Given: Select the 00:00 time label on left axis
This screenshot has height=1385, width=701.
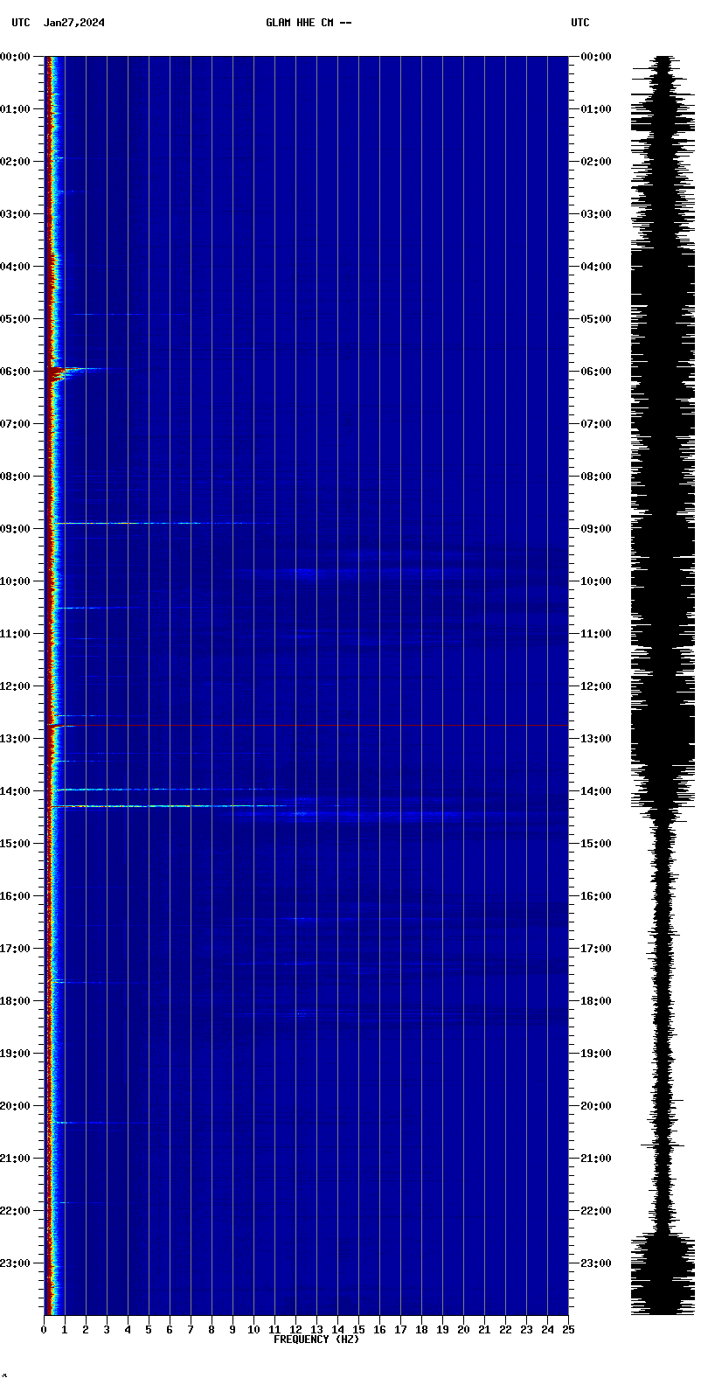Looking at the screenshot, I should [x=15, y=57].
